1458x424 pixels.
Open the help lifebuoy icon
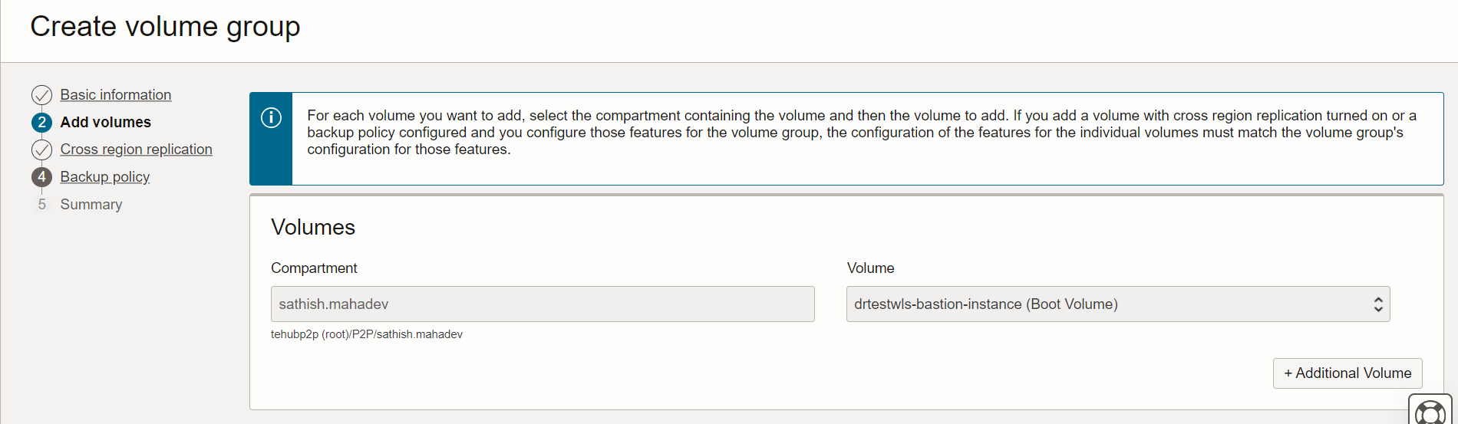coord(1430,412)
